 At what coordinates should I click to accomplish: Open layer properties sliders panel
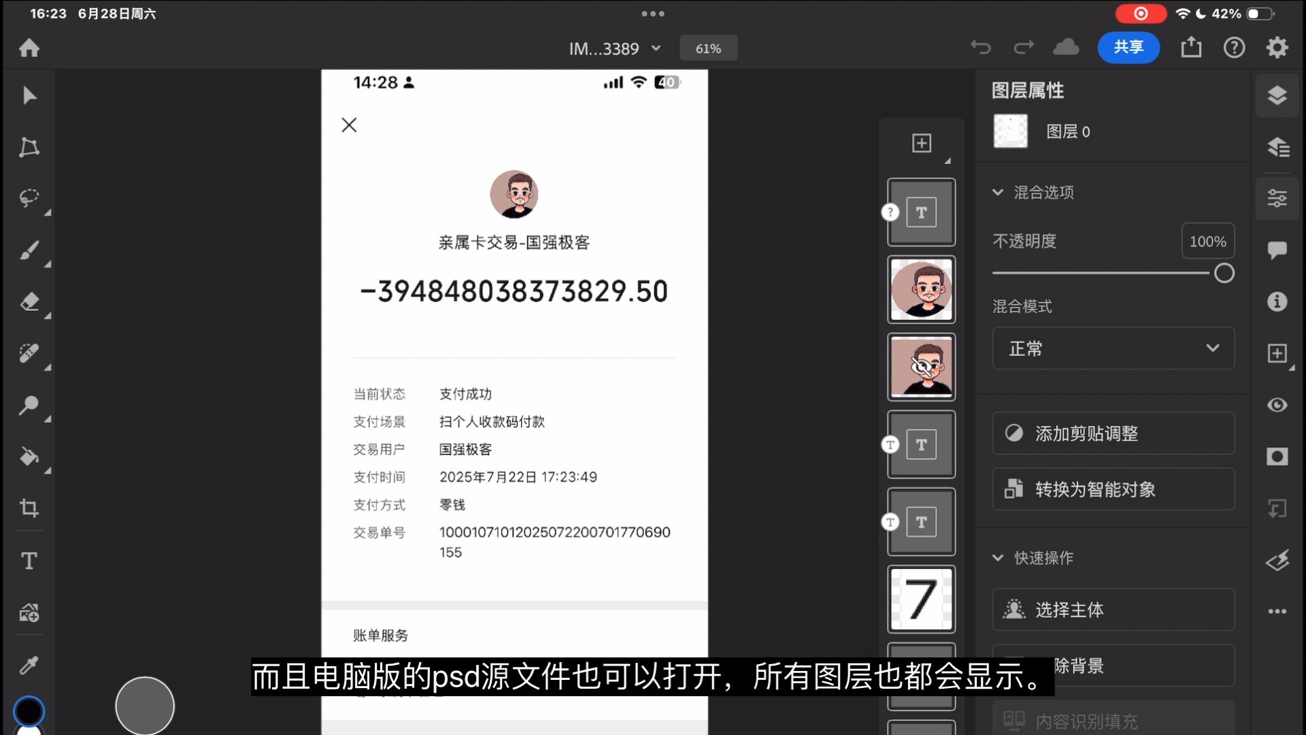point(1277,198)
